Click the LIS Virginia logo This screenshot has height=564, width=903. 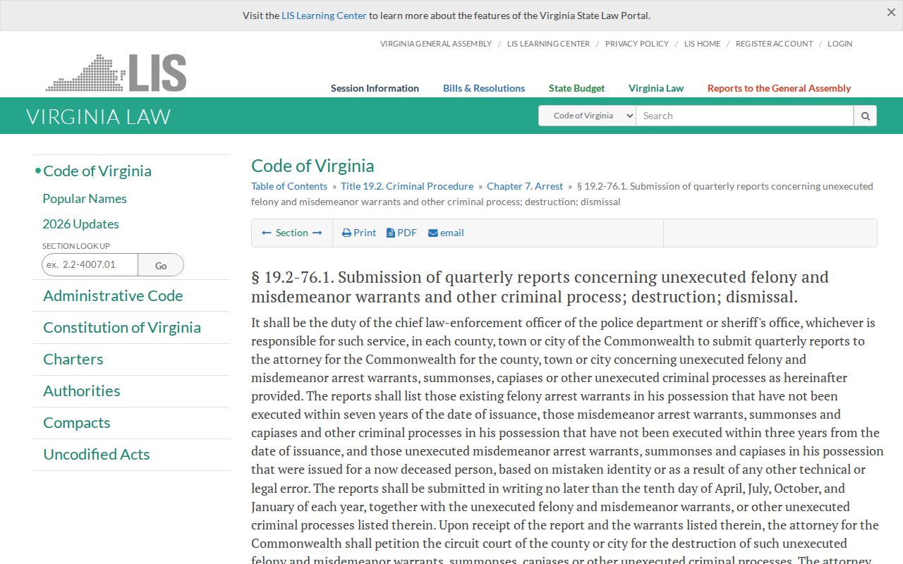[116, 73]
